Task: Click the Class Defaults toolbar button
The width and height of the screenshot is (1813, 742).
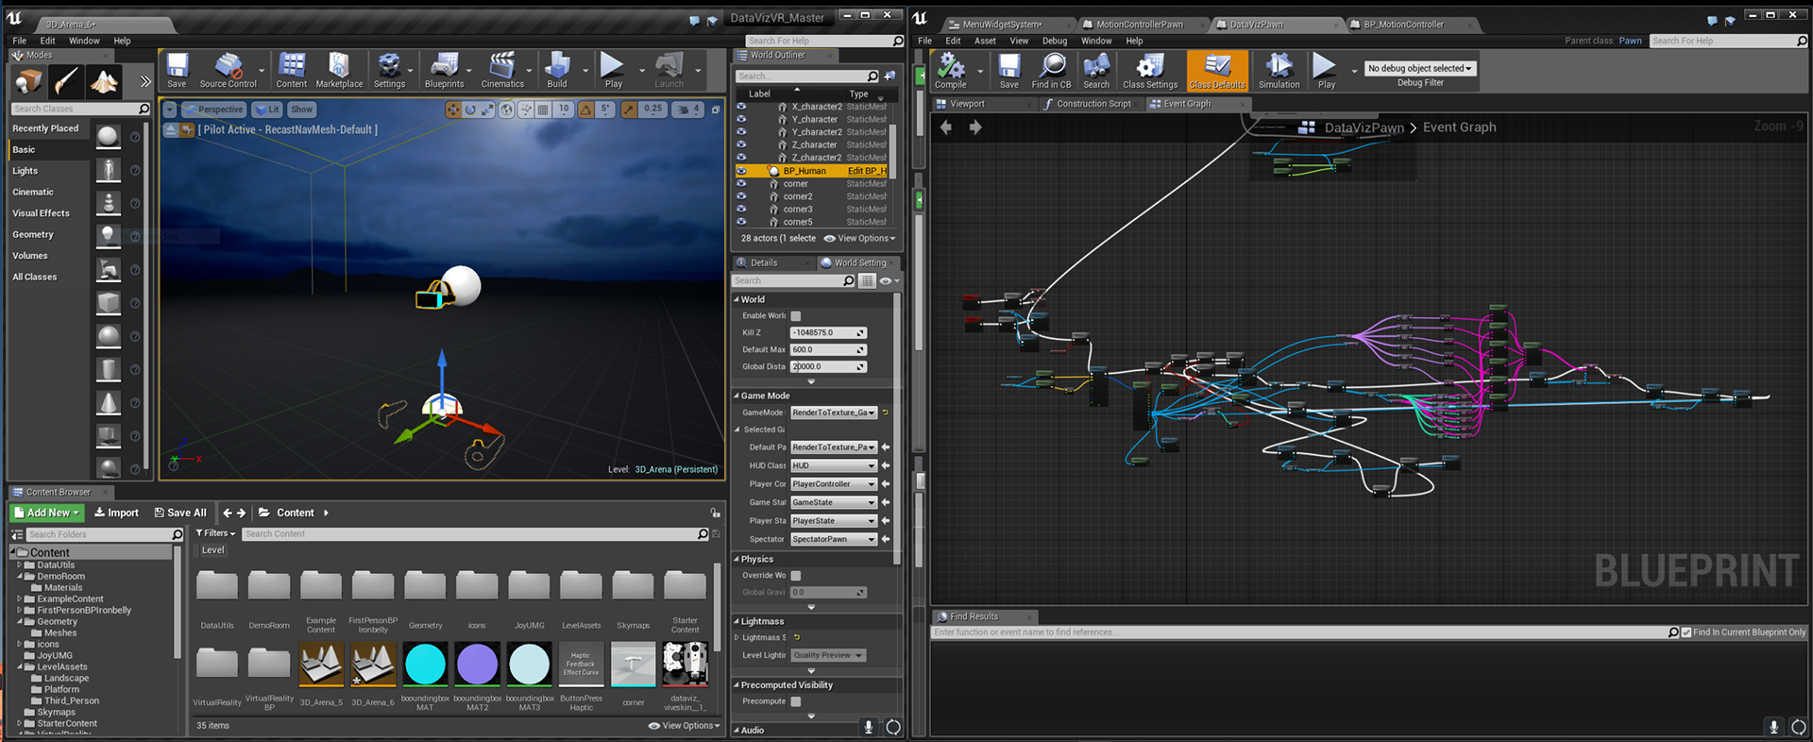Action: click(x=1217, y=71)
